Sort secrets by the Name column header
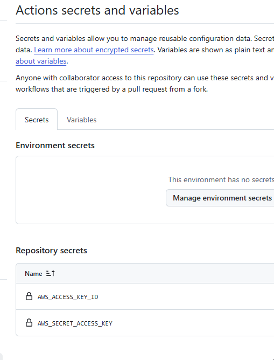 33,274
